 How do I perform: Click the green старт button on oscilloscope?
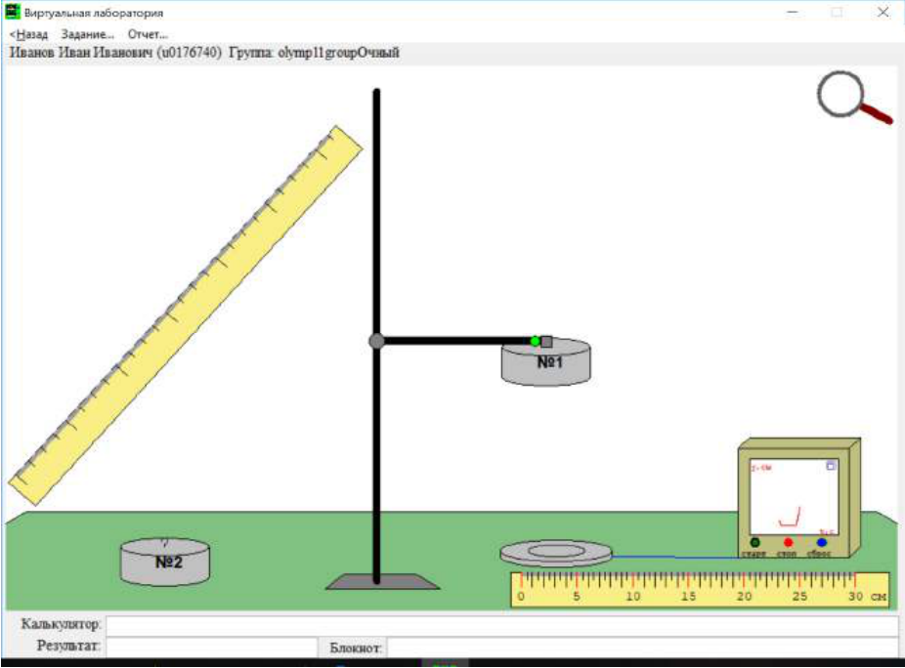[754, 542]
